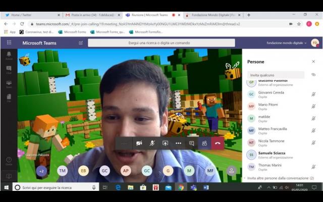Open File Explorer from taskbar

click(131, 187)
